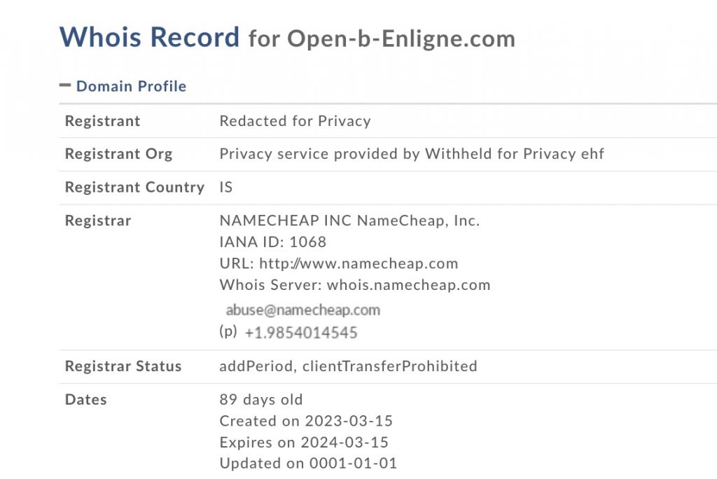Click the Redacted for Privacy value
This screenshot has height=479, width=717.
[295, 121]
